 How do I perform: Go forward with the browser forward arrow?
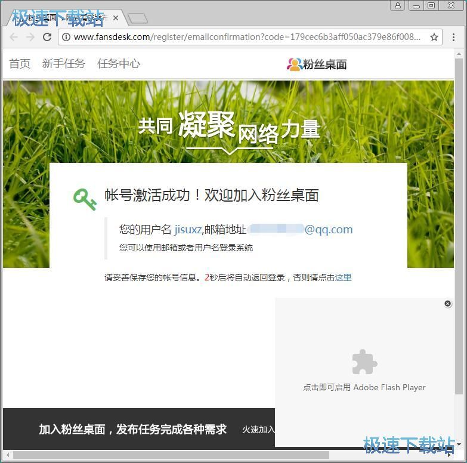tap(30, 37)
